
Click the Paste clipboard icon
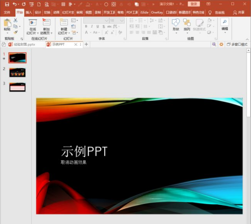coord(7,23)
